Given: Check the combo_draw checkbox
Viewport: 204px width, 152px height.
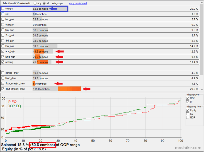Looking at the screenshot, I should tap(3, 73).
